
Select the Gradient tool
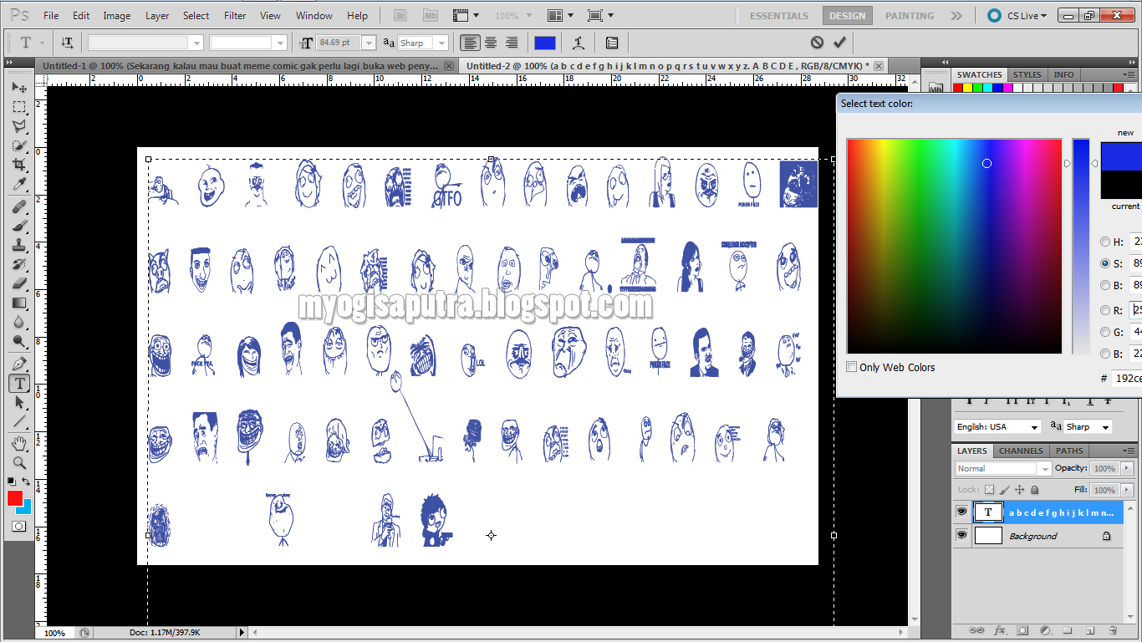18,303
